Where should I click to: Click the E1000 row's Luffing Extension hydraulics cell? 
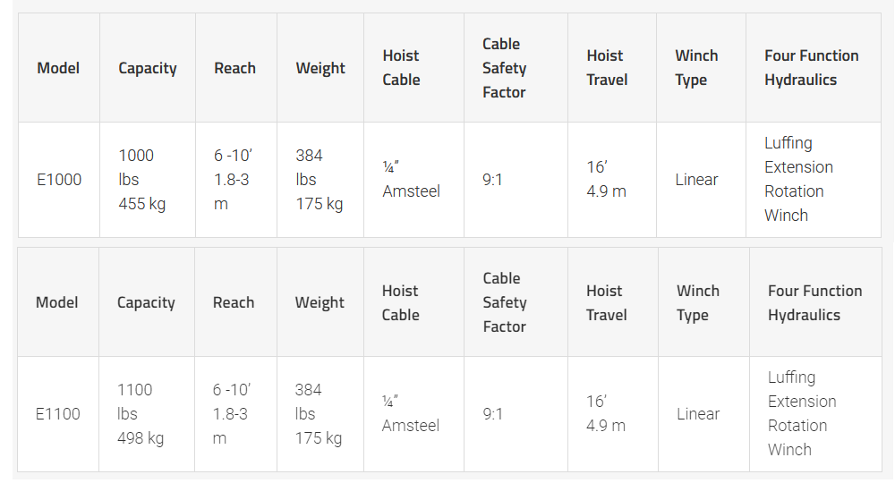coord(798,180)
